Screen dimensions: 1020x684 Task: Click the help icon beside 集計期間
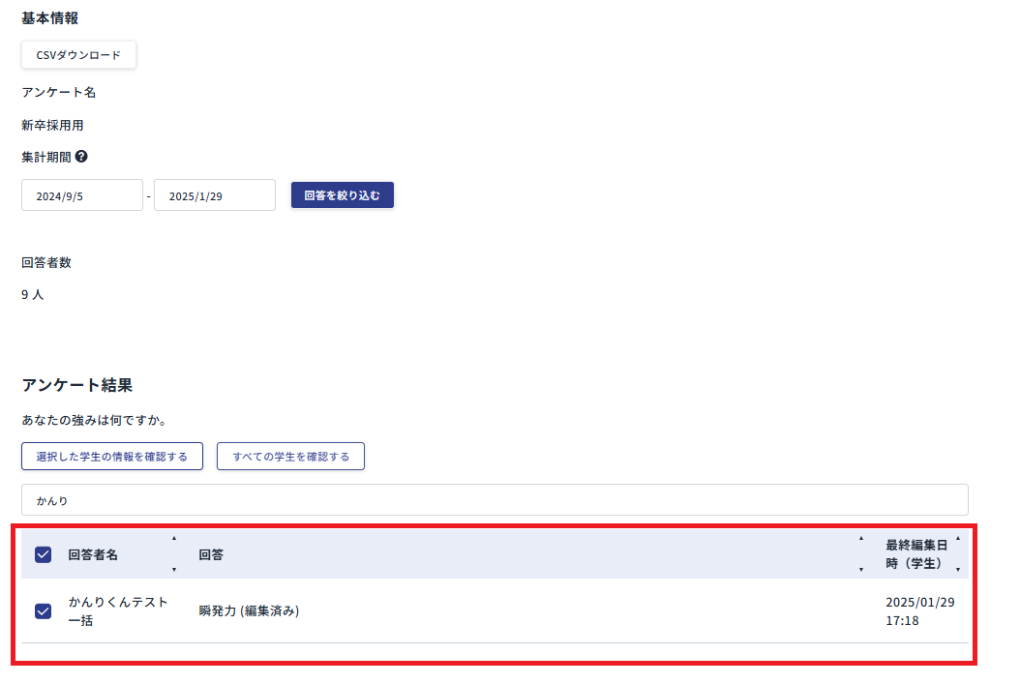[81, 157]
